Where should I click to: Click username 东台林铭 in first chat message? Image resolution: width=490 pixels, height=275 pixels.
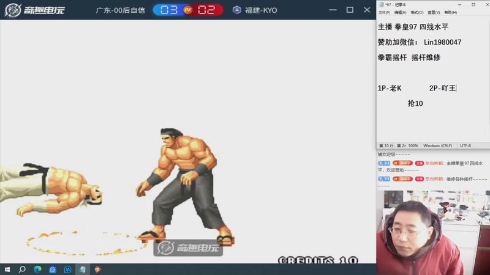click(x=435, y=163)
